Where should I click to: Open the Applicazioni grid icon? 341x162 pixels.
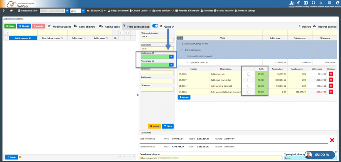(329, 3)
